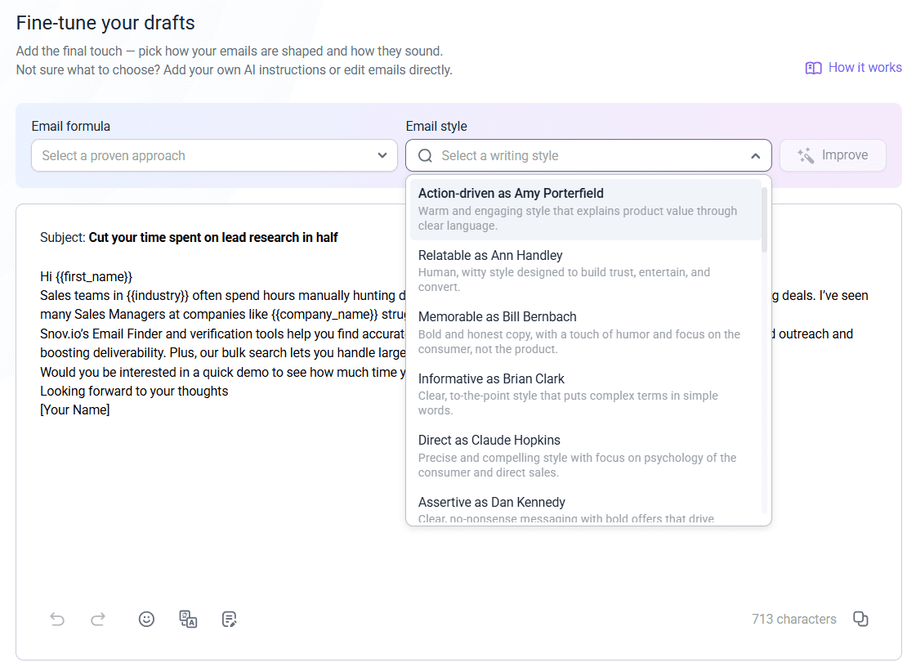Collapse the Email style dropdown chevron
916x667 pixels.
click(755, 155)
